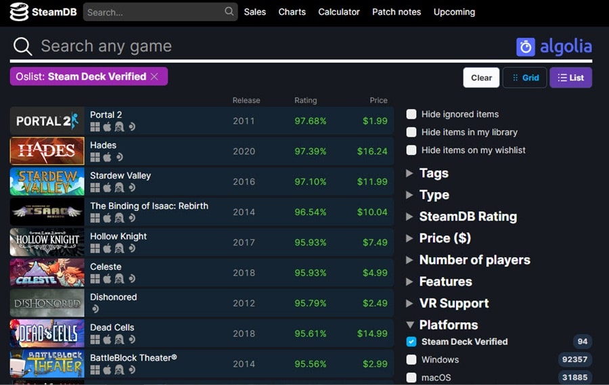Expand the VR Support filter section

coord(447,303)
